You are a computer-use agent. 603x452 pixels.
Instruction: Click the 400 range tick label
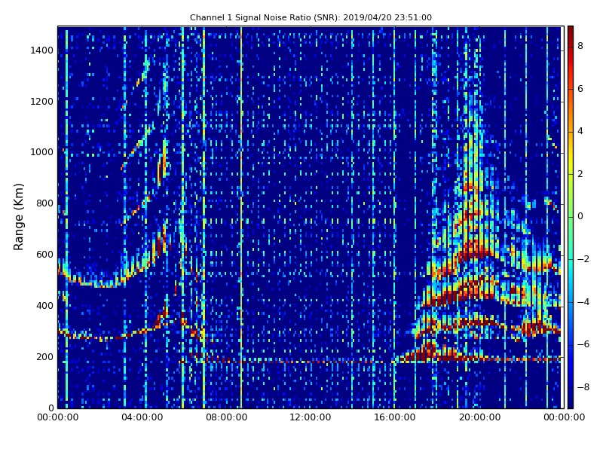[x=44, y=306]
